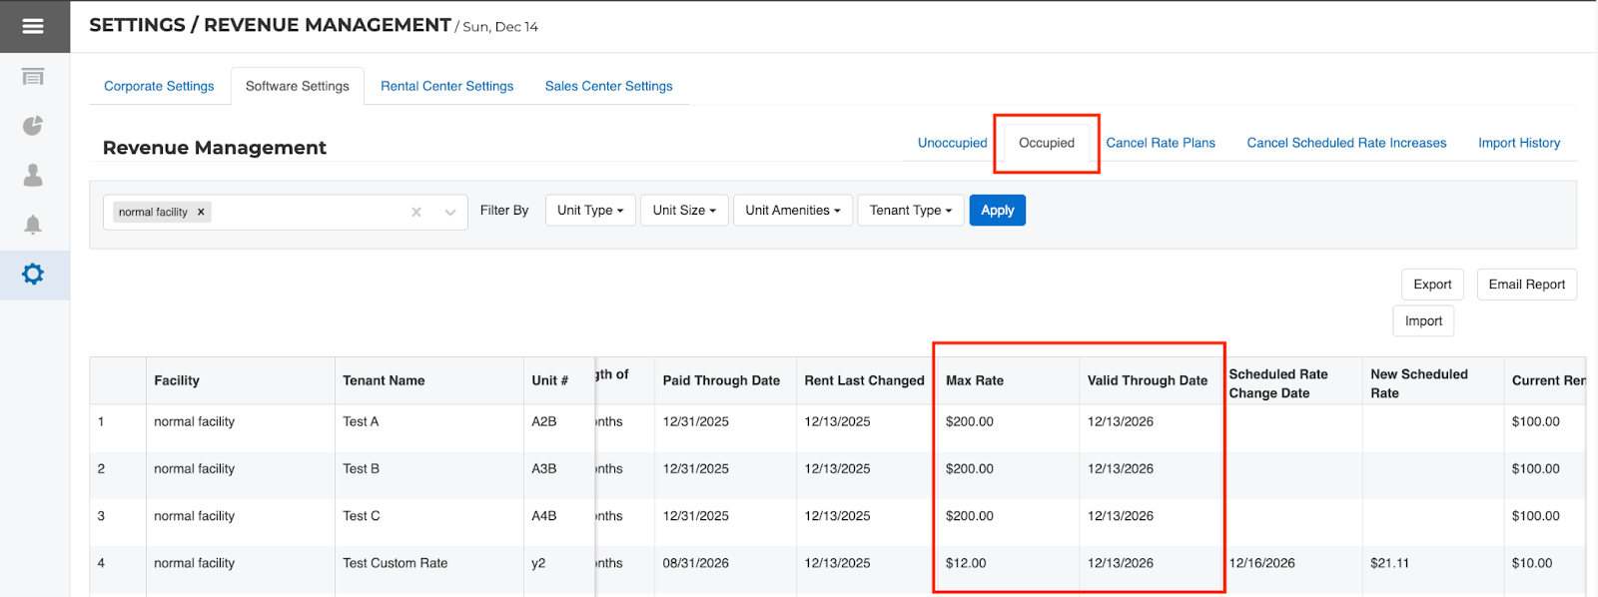Open the Unit Amenities dropdown
Image resolution: width=1598 pixels, height=597 pixels.
point(792,211)
